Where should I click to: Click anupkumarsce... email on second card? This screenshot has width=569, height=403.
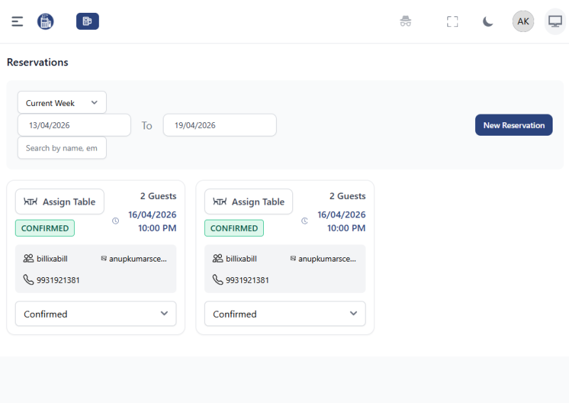327,259
